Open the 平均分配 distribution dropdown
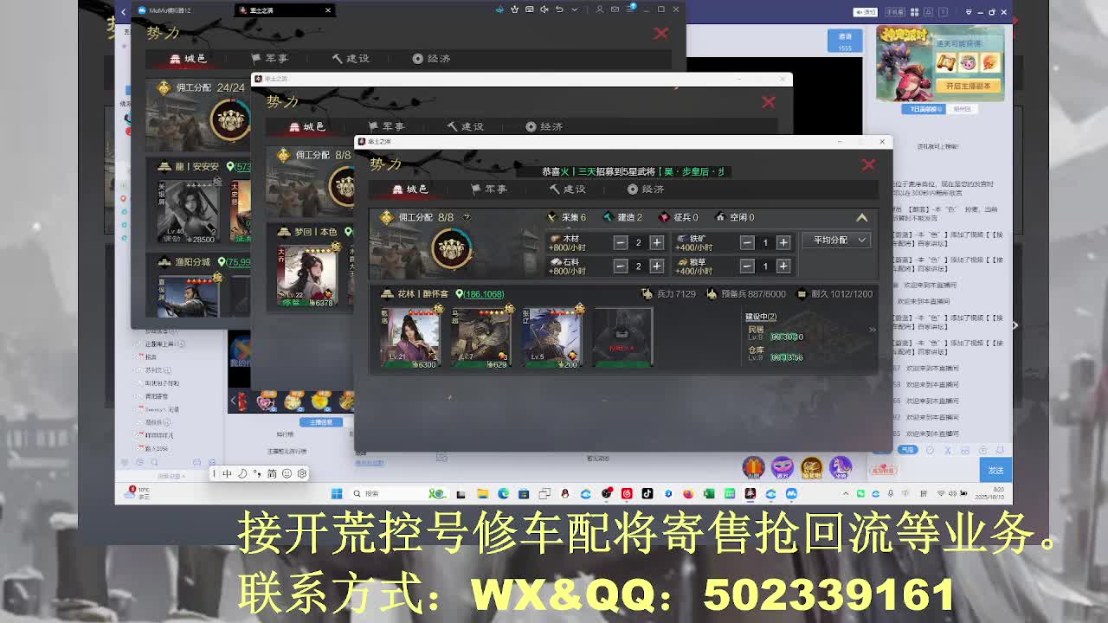 pos(834,240)
